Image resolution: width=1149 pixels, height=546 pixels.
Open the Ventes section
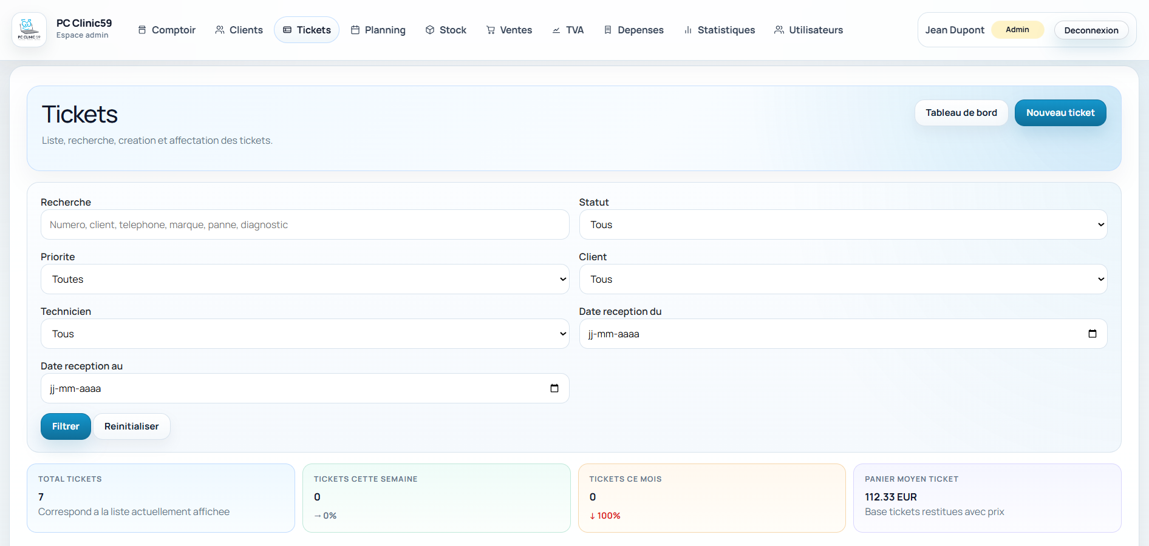[x=510, y=30]
